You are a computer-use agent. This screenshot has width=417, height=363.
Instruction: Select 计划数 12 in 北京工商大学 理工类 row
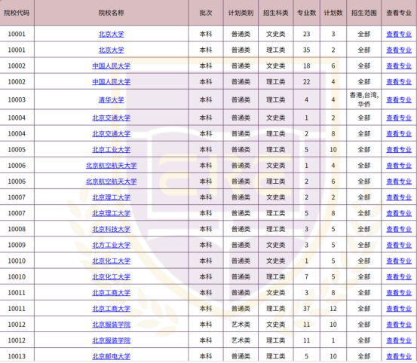(333, 309)
